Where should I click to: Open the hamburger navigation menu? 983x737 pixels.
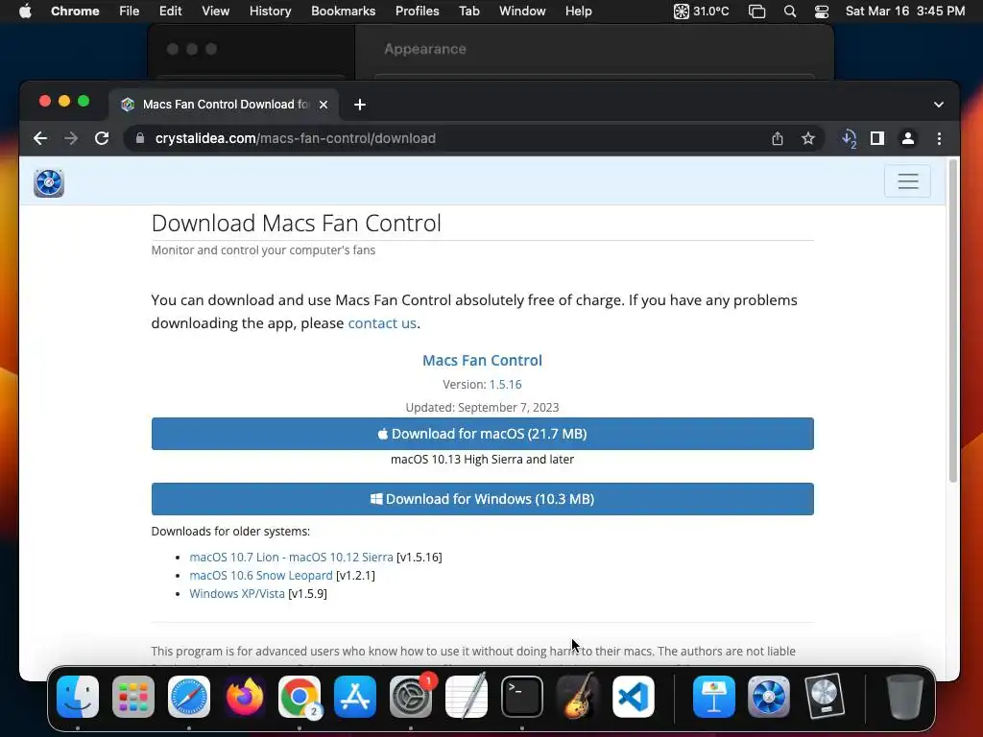point(907,181)
